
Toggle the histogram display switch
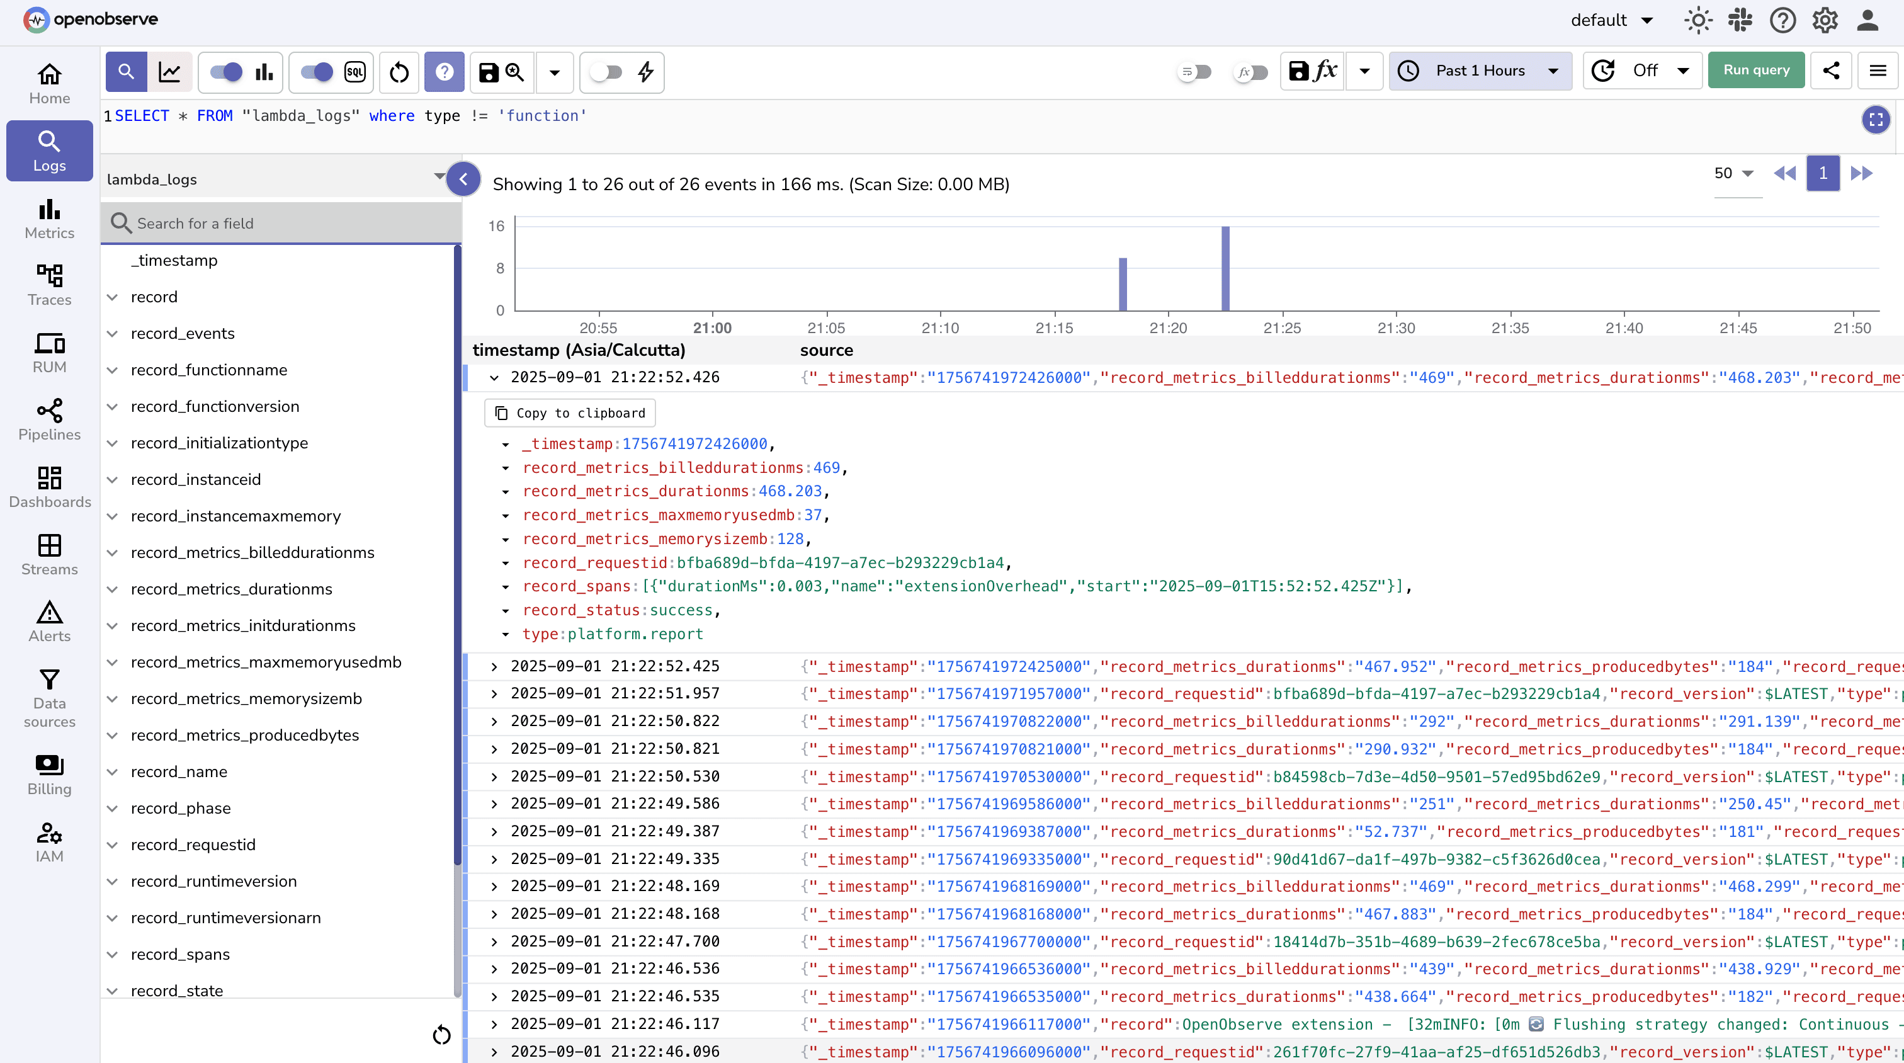pos(225,72)
